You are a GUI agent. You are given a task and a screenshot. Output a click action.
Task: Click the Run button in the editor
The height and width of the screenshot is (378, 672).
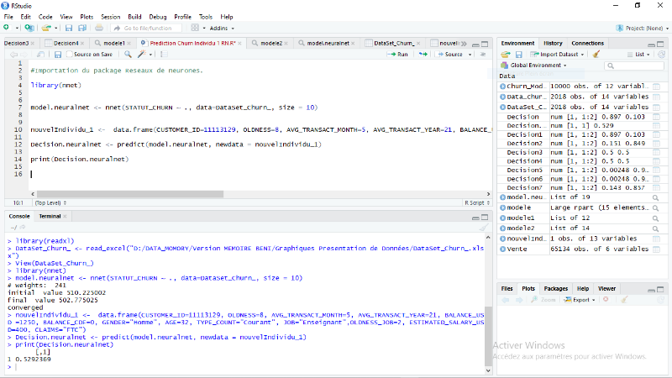tap(398, 54)
